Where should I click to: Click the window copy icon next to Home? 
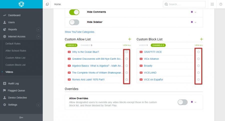click(47, 4)
